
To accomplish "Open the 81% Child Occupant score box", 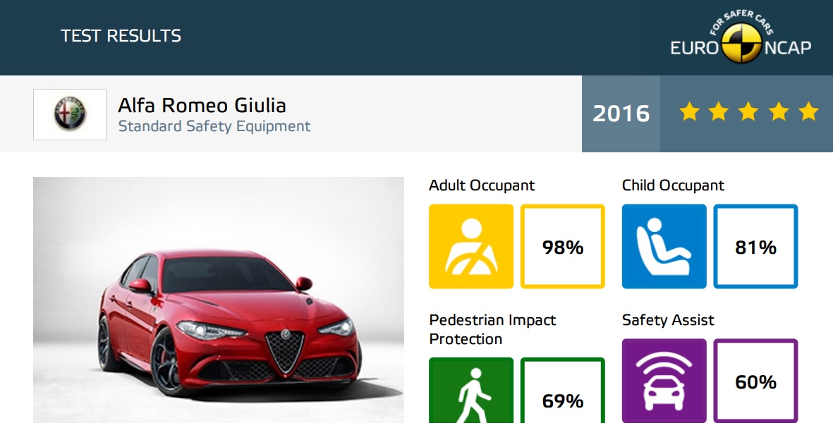I will (755, 246).
